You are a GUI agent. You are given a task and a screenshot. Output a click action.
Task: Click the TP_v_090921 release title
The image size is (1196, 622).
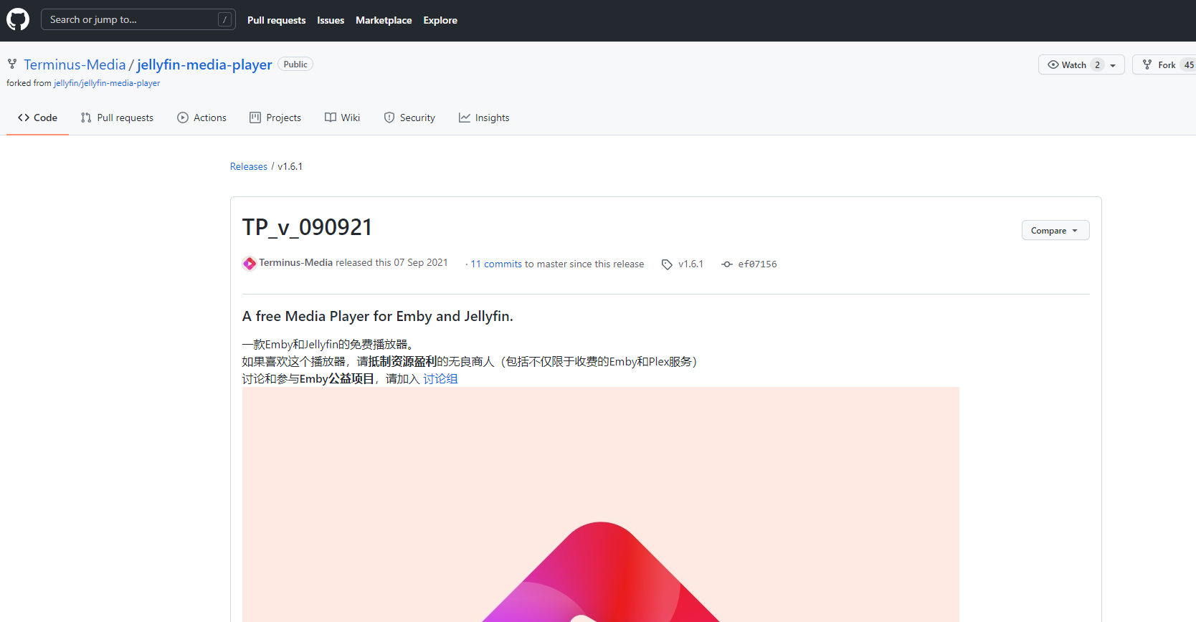pyautogui.click(x=308, y=227)
